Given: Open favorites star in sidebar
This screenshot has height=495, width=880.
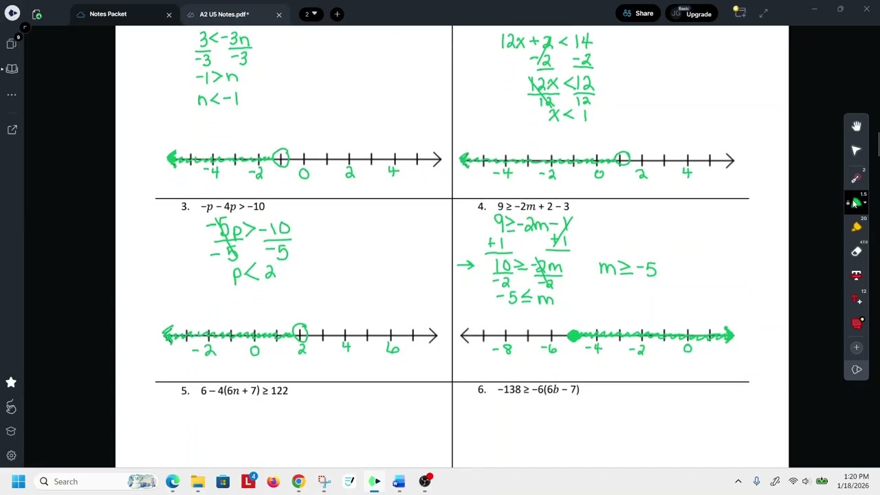Looking at the screenshot, I should point(11,382).
